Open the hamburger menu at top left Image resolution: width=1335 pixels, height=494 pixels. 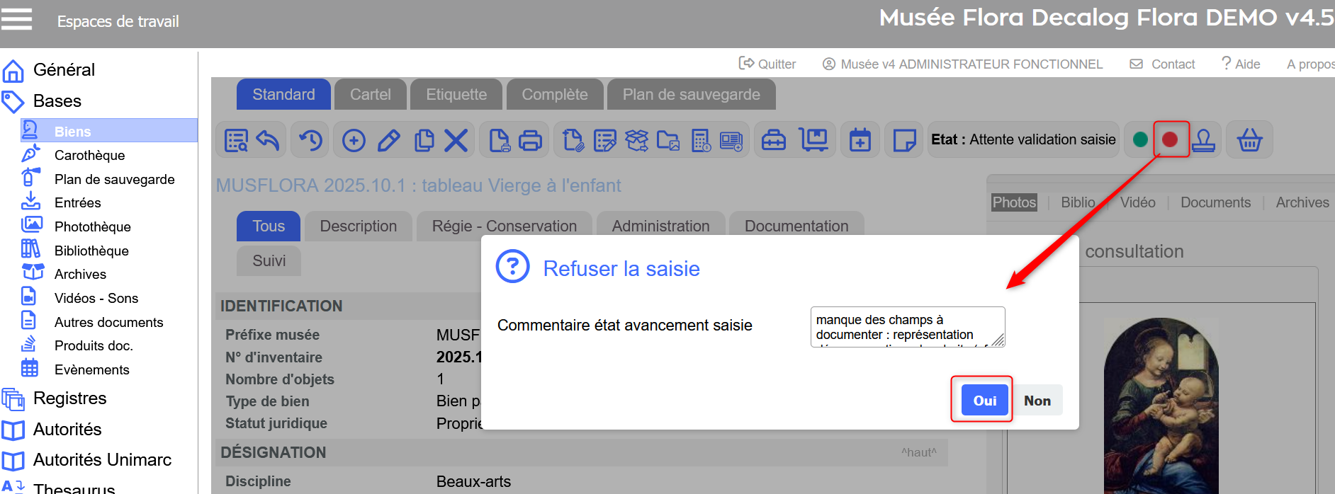17,19
